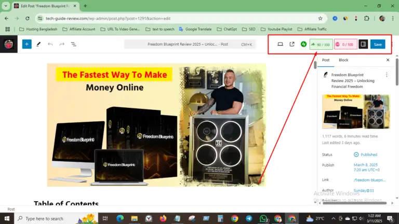Bookmark this page star icon
This screenshot has width=399, height=224.
[320, 18]
